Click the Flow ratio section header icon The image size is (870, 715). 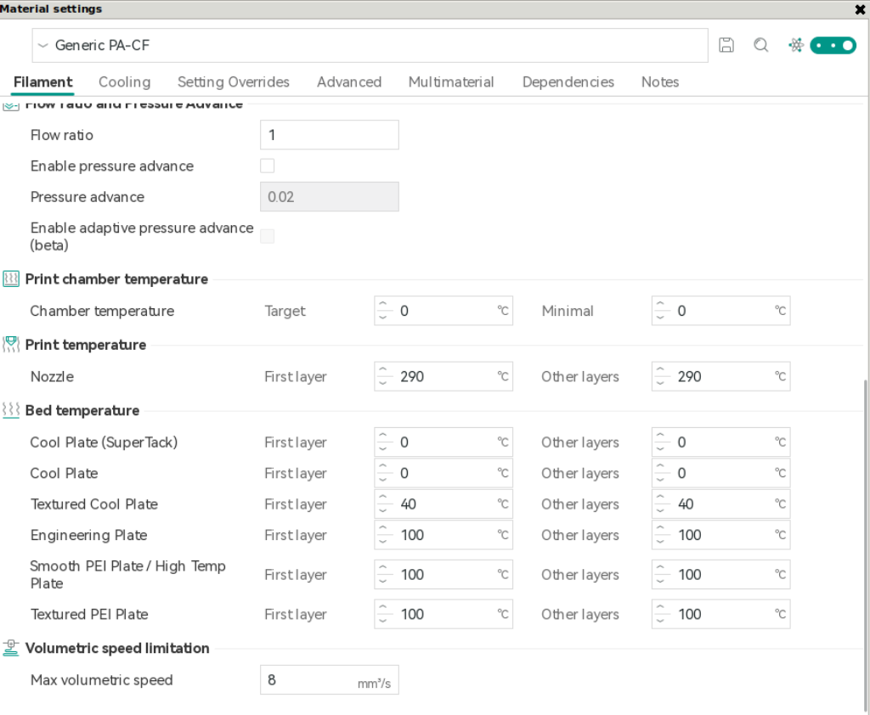click(11, 104)
